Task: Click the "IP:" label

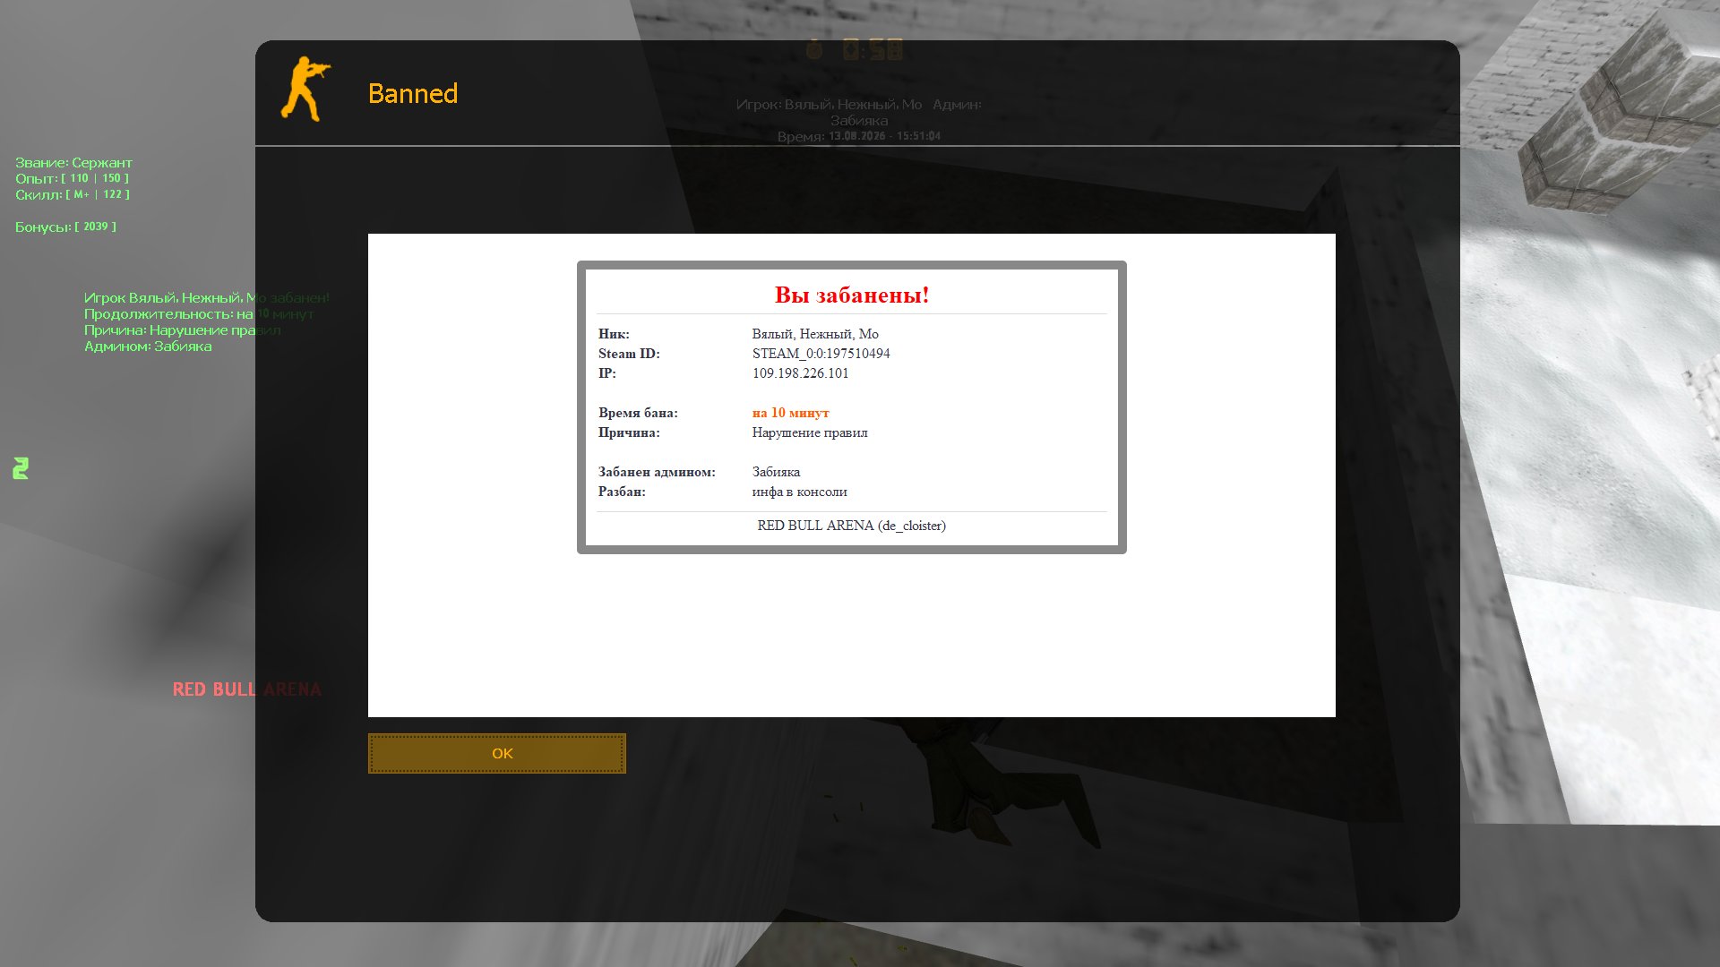Action: [x=607, y=373]
